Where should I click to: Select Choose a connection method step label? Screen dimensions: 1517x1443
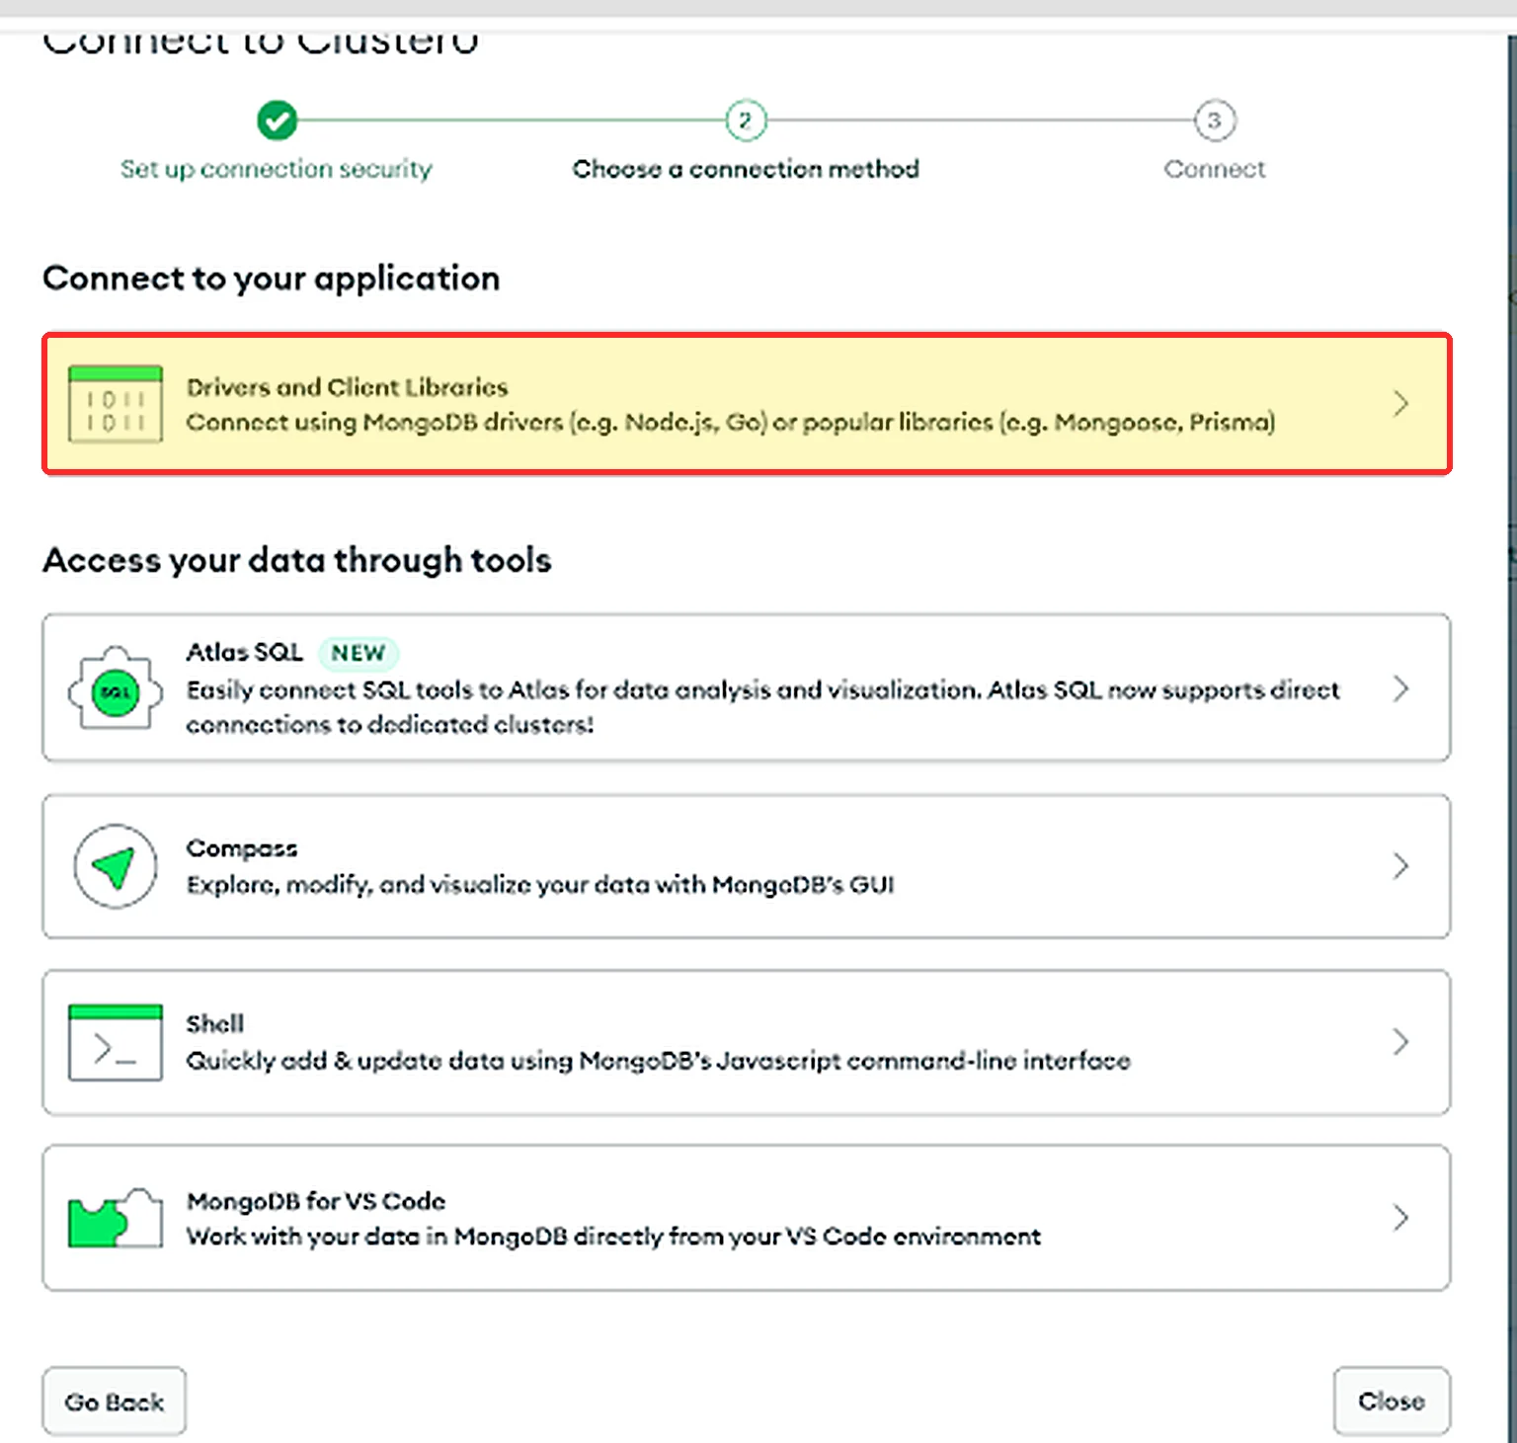(746, 169)
